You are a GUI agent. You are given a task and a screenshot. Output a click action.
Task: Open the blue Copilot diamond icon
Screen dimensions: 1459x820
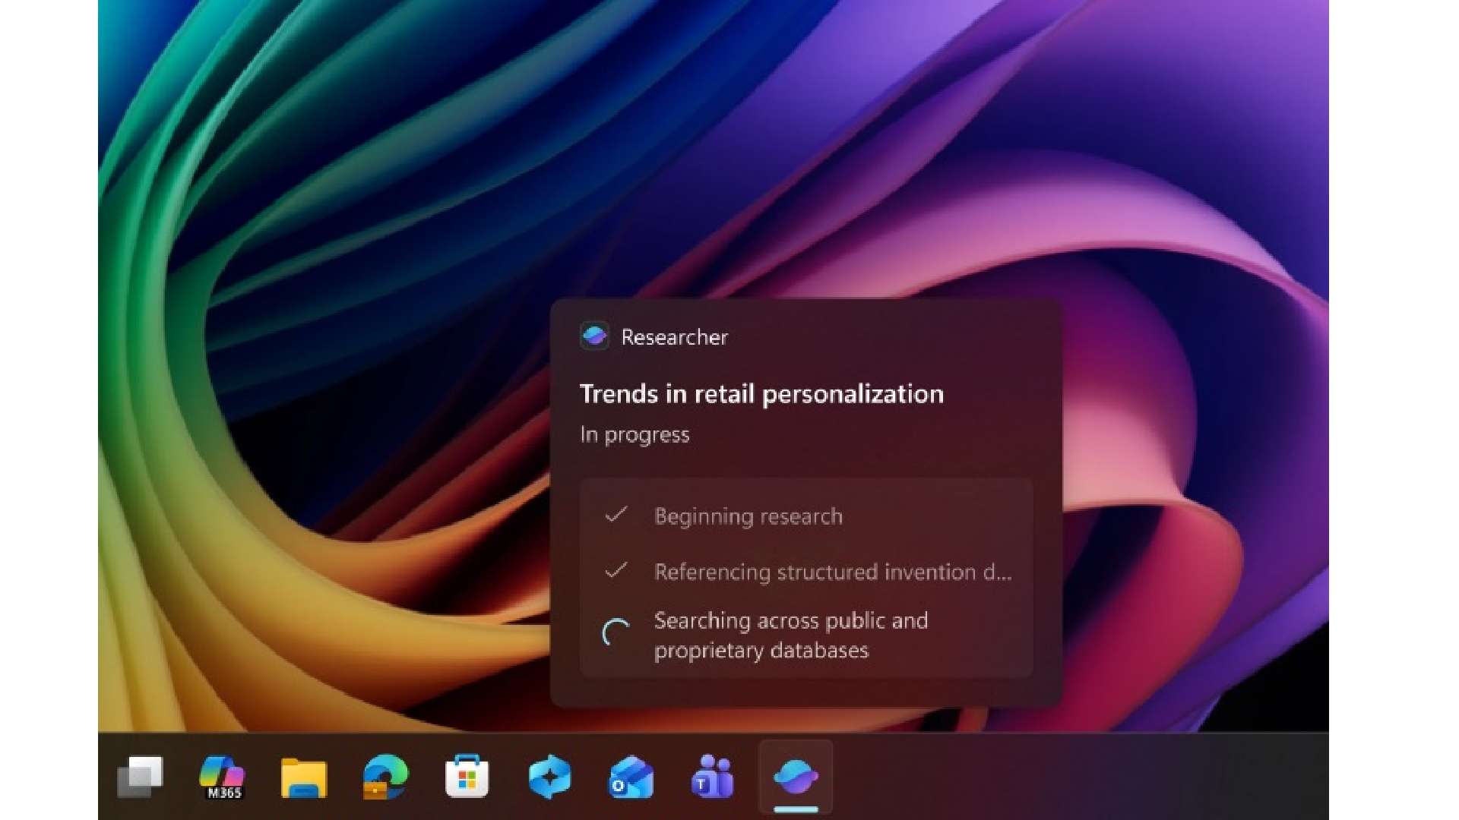[x=549, y=777]
